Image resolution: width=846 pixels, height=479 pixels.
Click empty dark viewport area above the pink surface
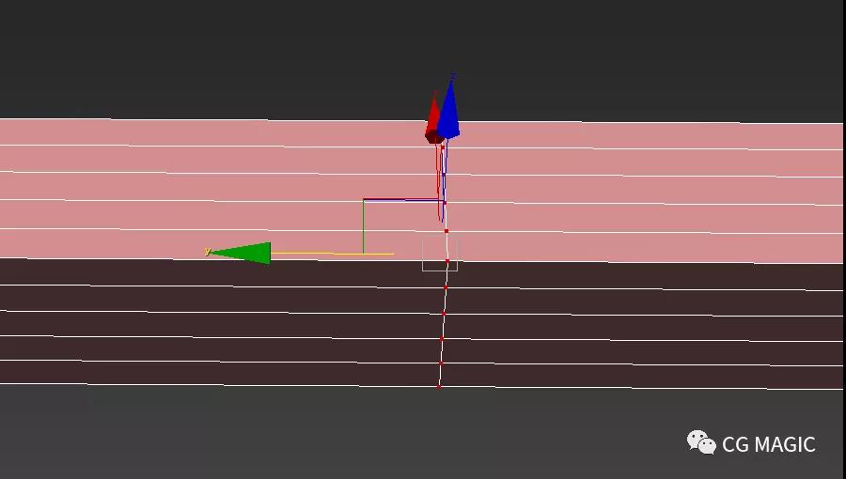[188, 56]
